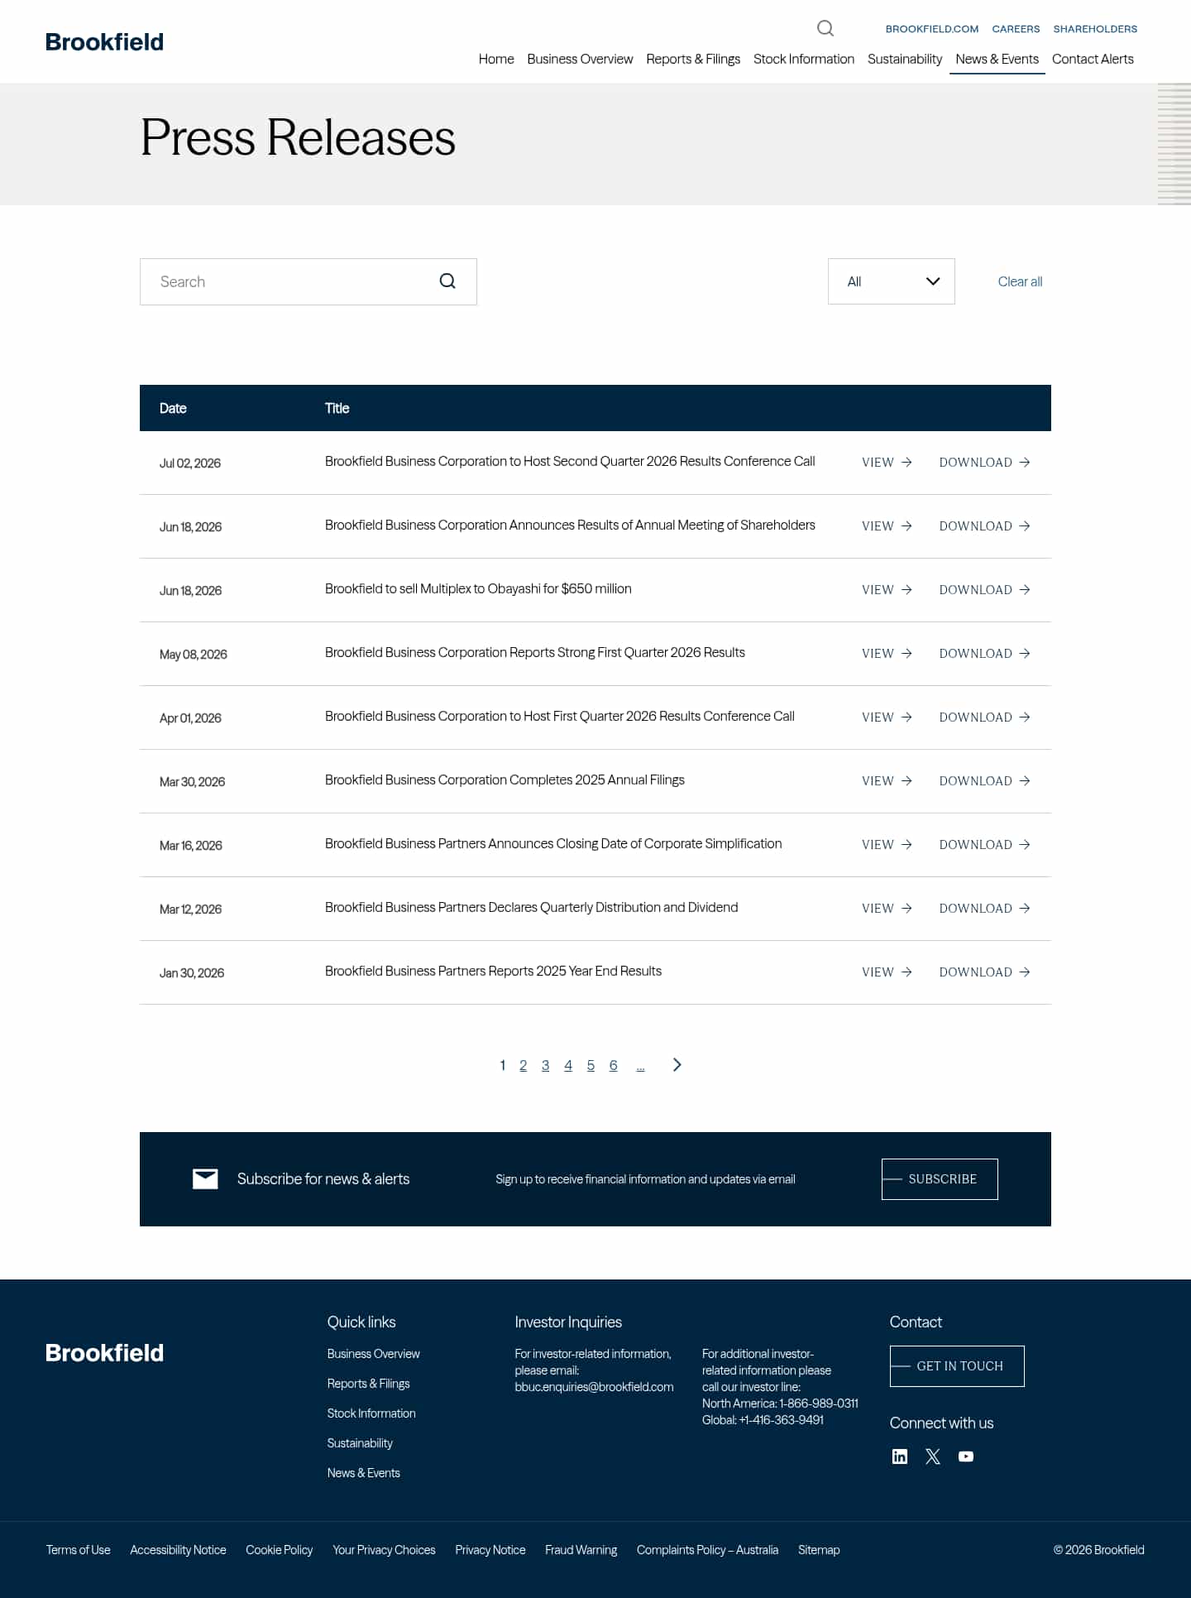Open Privacy Notice
This screenshot has height=1598, width=1191.
[x=490, y=1550]
